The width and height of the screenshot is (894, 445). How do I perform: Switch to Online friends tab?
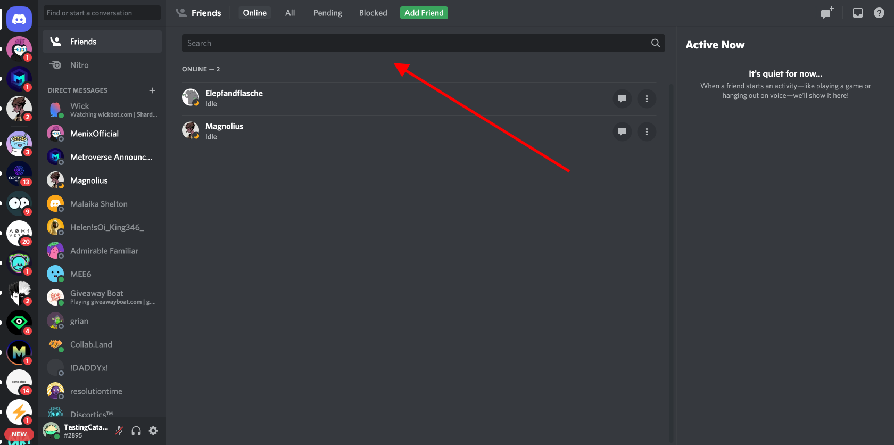(x=255, y=13)
